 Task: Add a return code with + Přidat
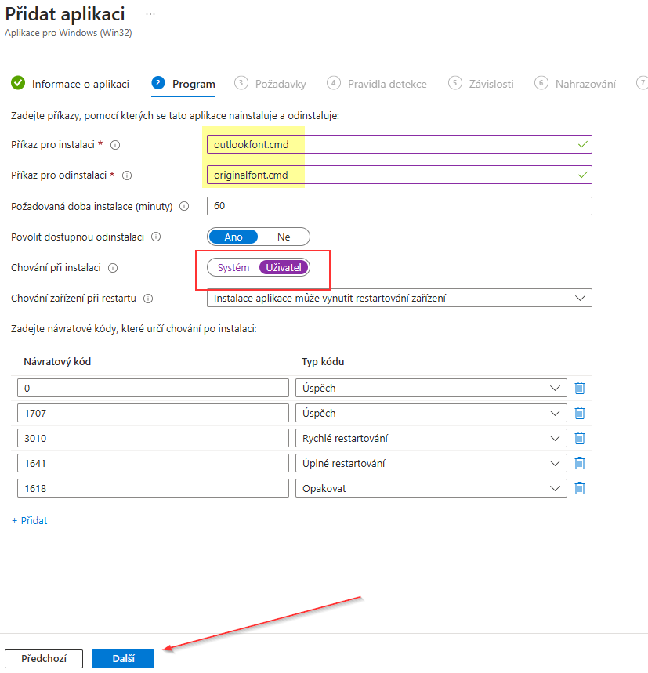tap(29, 521)
